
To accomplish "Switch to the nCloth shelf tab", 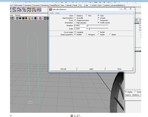I will tap(94, 5).
